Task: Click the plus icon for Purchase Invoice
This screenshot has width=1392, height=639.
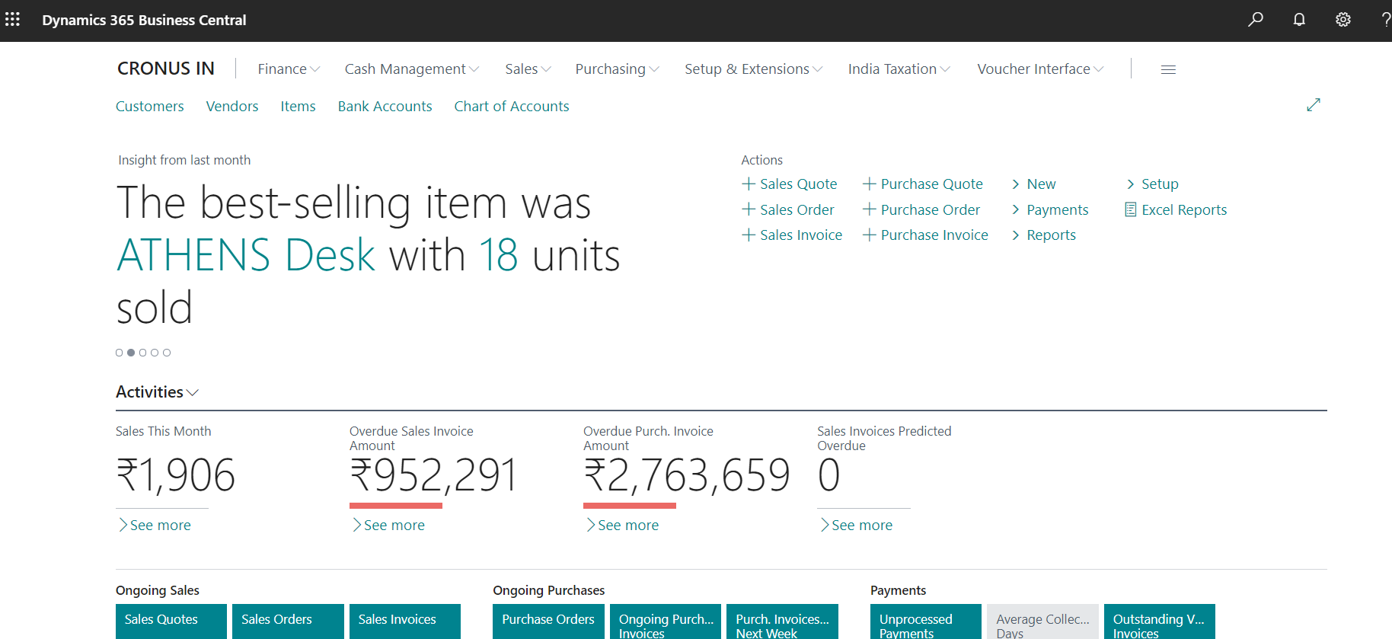Action: tap(869, 235)
